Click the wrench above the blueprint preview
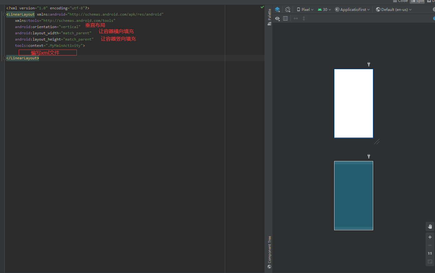The image size is (435, 273). coord(369,156)
